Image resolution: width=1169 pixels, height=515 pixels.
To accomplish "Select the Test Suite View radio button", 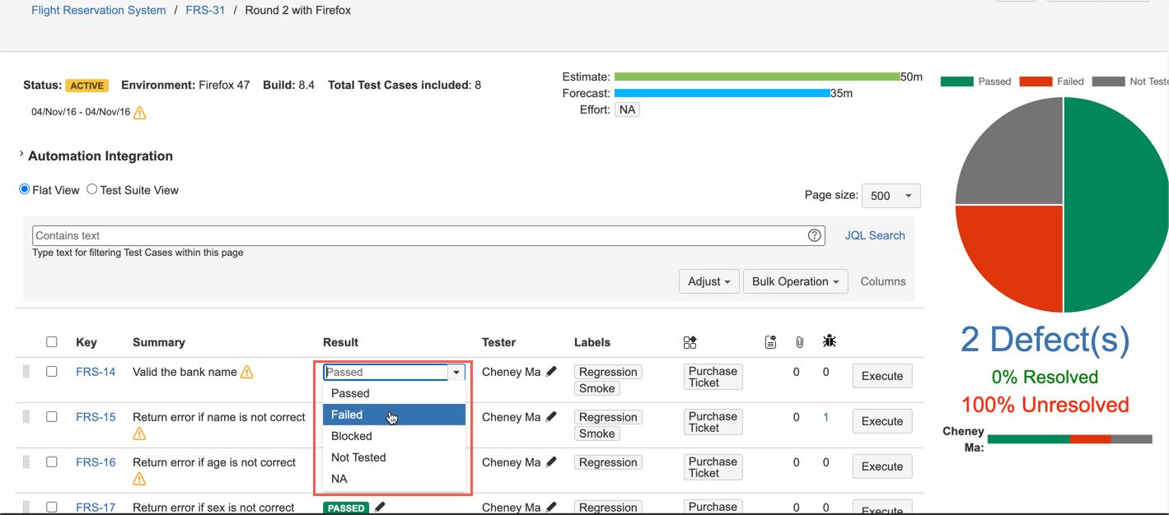I will pyautogui.click(x=92, y=189).
